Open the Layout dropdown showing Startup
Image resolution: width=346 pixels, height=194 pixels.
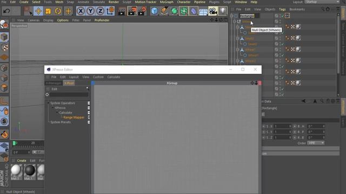[x=322, y=2]
